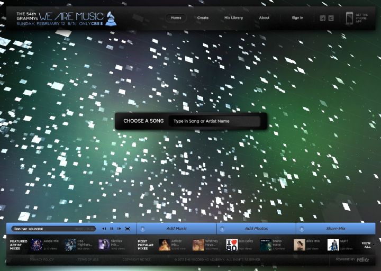Click the Add Music button
This screenshot has width=381, height=271.
[x=176, y=229]
